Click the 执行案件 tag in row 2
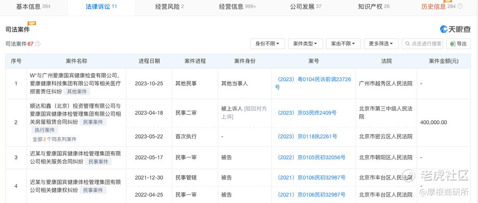Viewport: 478px width, 203px height. (45, 130)
